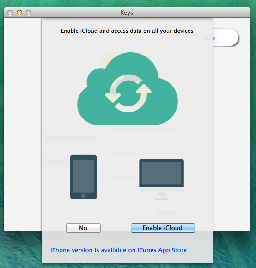Viewport: 256px width, 268px height.
Task: Minimize the Keys window with yellow button
Action: [x=19, y=12]
